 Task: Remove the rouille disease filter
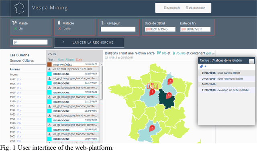point(59,28)
